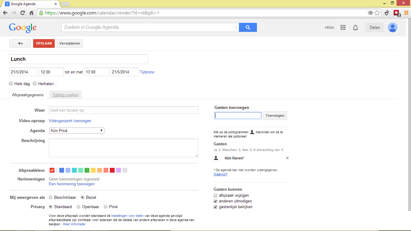The width and height of the screenshot is (411, 231).
Task: Switch to Tijdstip zoeken tab
Action: (65, 95)
